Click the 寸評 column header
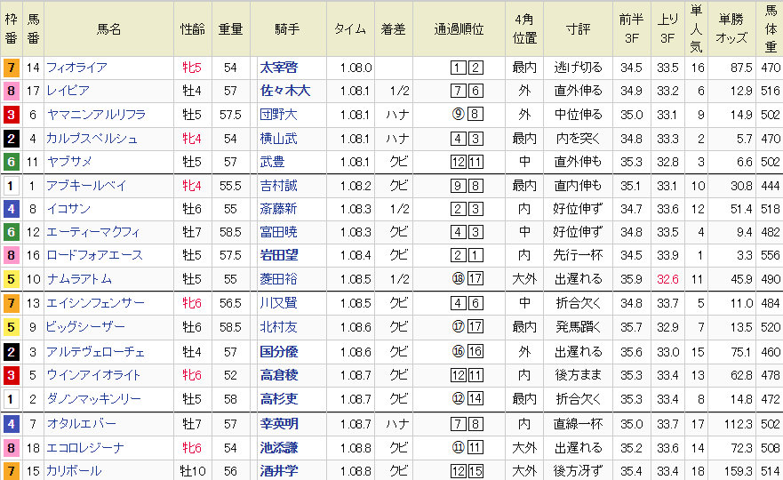This screenshot has width=783, height=480. tap(578, 28)
